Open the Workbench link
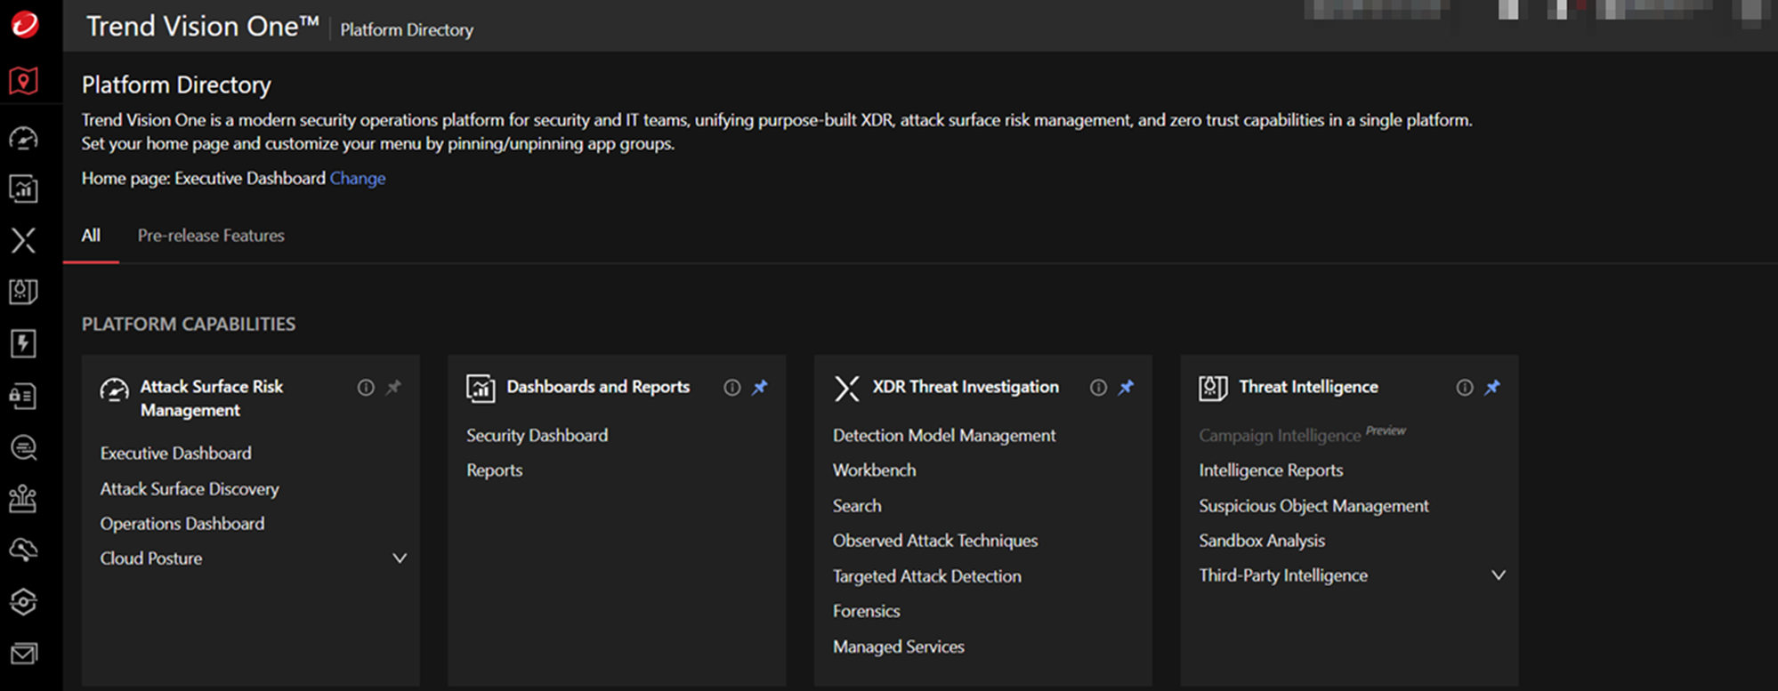The image size is (1778, 691). click(874, 470)
